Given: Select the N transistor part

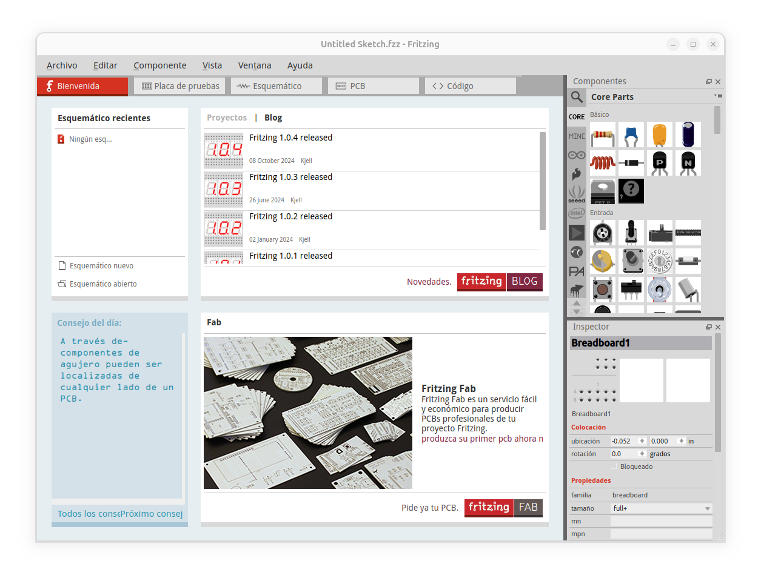Looking at the screenshot, I should 688,163.
